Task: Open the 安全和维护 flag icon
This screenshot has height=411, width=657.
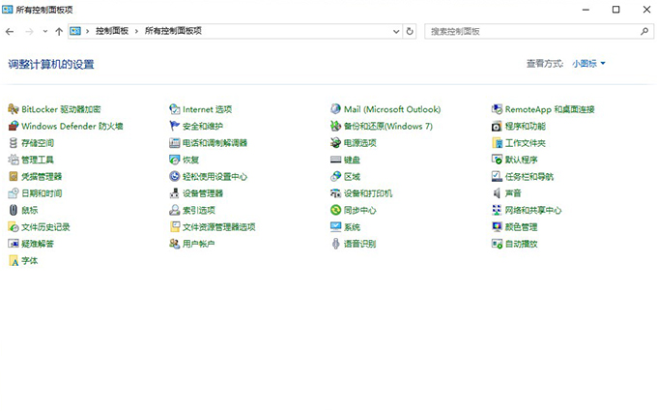Action: 174,127
